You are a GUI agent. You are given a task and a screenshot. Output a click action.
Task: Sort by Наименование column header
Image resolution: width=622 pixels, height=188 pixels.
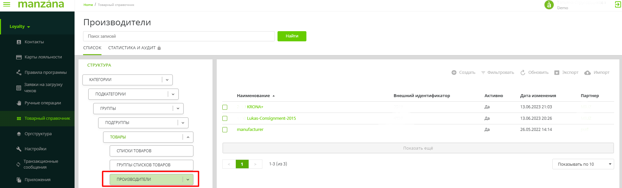click(253, 96)
